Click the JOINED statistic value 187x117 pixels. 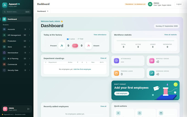coord(153,47)
